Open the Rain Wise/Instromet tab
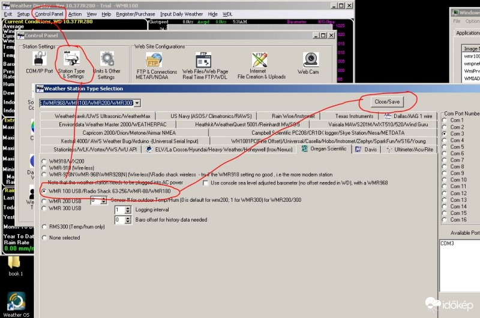 click(x=289, y=116)
